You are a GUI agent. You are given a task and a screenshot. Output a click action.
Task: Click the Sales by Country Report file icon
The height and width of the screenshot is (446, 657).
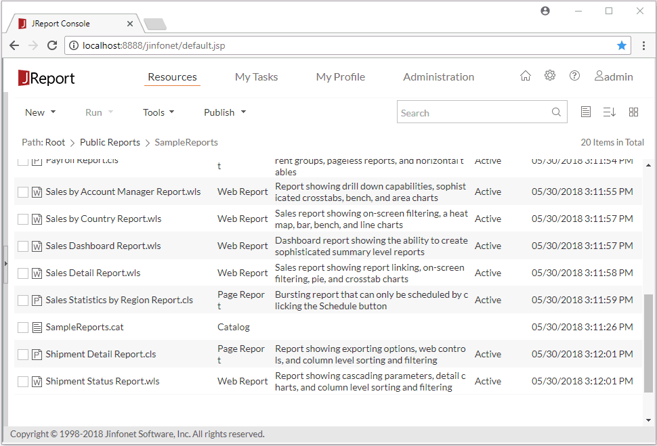37,219
